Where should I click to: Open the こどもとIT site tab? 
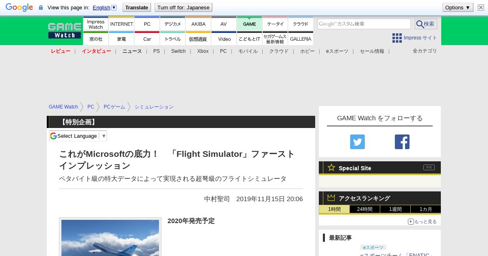pos(249,39)
